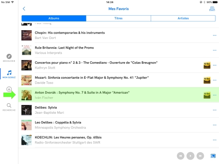Open Anton Dvorák album cover thumbnail
Image resolution: width=219 pixels, height=164 pixels.
[x=26, y=95]
